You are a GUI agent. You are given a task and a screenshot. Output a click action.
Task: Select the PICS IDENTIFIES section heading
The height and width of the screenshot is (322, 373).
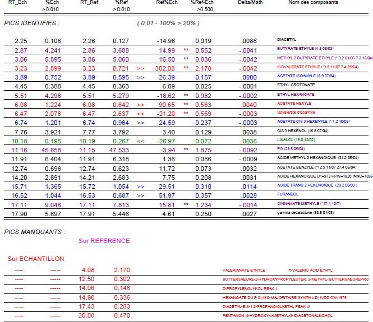[x=32, y=23]
